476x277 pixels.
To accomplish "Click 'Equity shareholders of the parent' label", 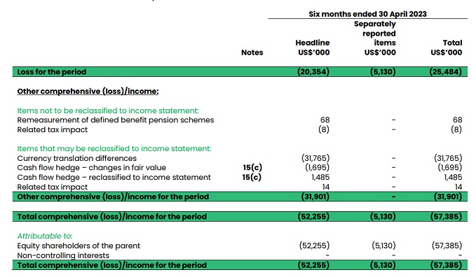I will point(79,246).
